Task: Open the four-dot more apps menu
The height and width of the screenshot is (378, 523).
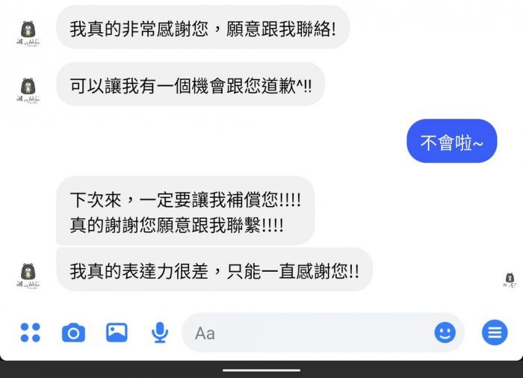Action: 30,332
